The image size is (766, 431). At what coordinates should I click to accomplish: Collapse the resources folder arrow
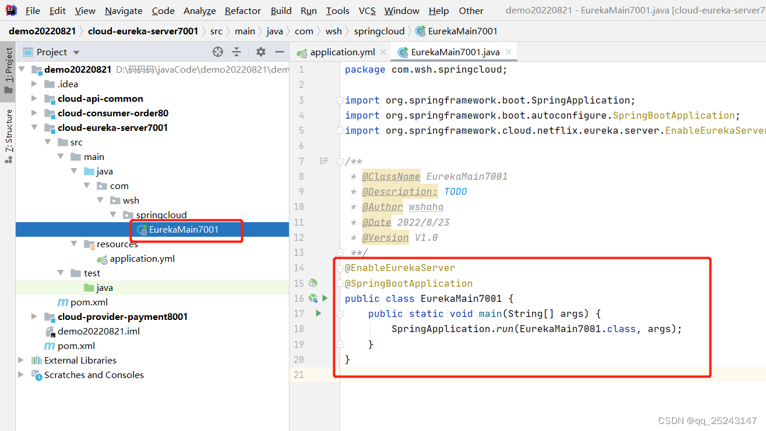74,244
